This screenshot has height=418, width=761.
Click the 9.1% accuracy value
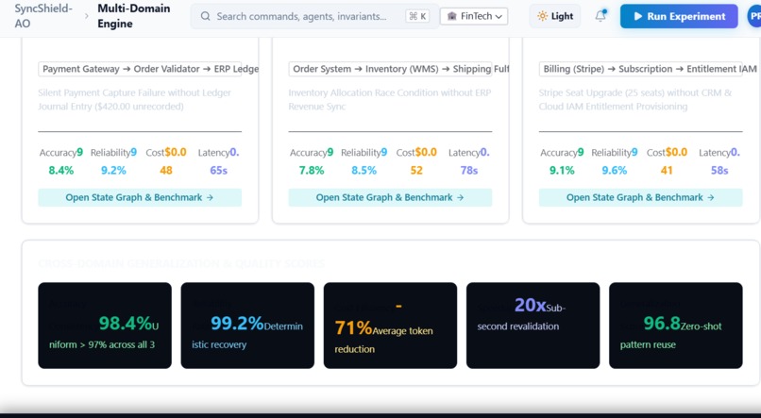562,170
